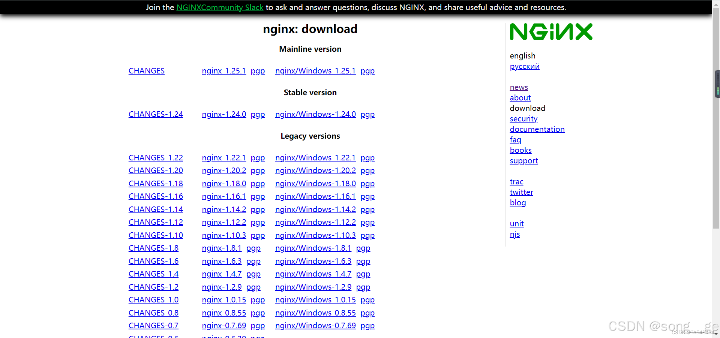Download nginx/Windows-1.2.9
Screen dimensions: 720x338
313,287
